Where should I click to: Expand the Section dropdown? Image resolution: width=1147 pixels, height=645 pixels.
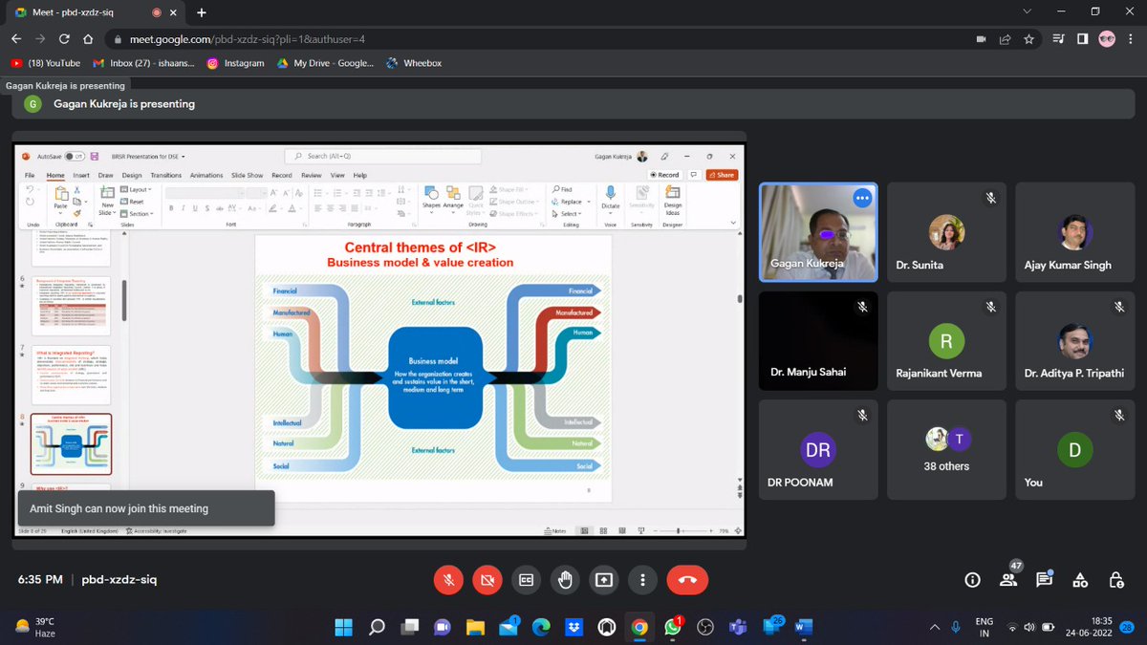138,213
